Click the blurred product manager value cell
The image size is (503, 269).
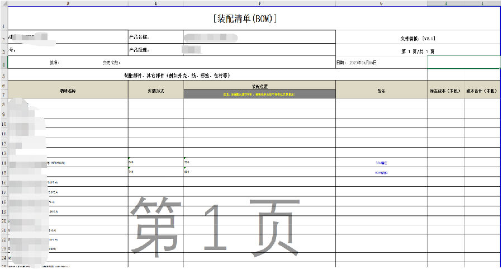click(191, 50)
